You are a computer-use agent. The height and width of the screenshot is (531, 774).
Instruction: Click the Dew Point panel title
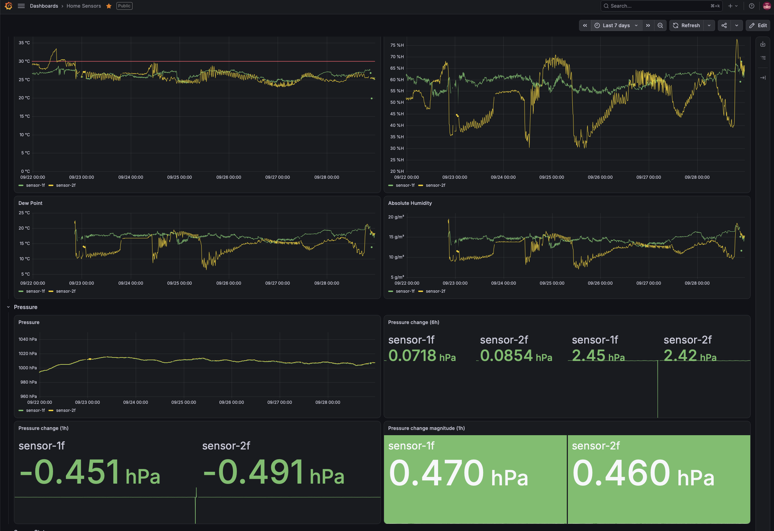[x=30, y=203]
